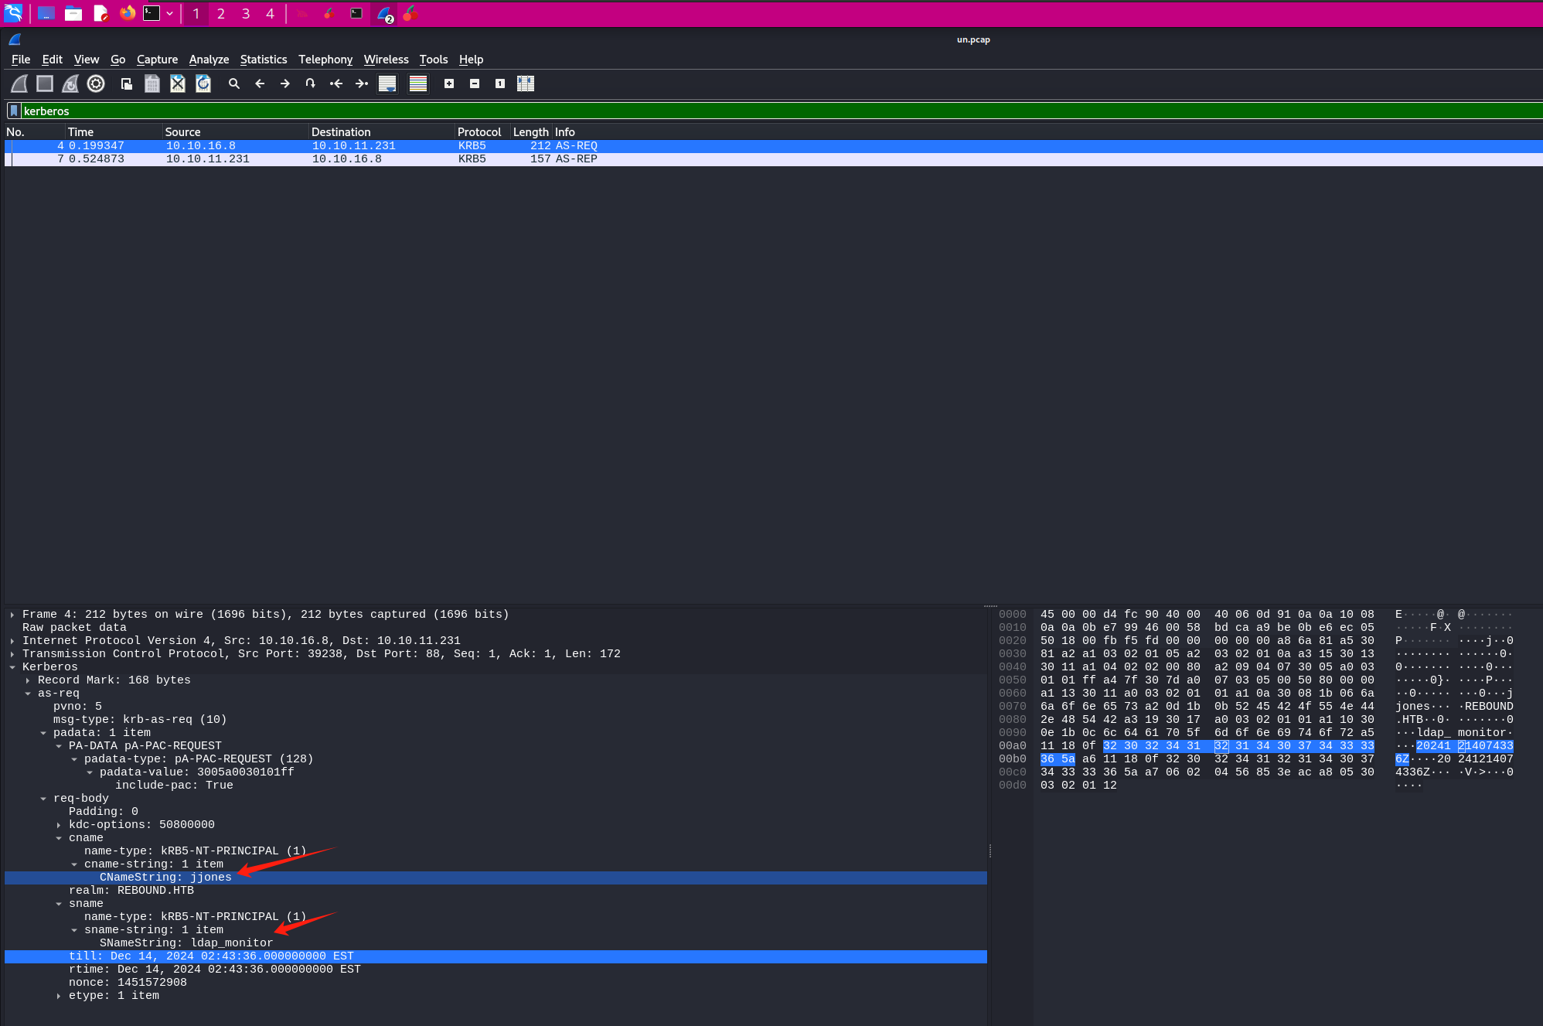The height and width of the screenshot is (1026, 1543).
Task: Open the Telephony menu
Action: 325,60
